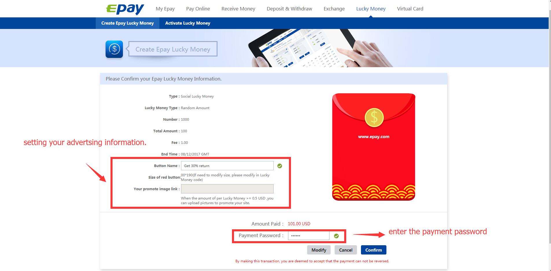This screenshot has width=551, height=271.
Task: Click the Number value 1000
Action: click(185, 120)
